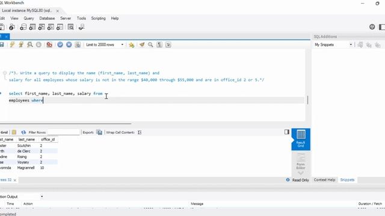Click Create new table icon
Screen dimensions: 385x216
[32, 27]
